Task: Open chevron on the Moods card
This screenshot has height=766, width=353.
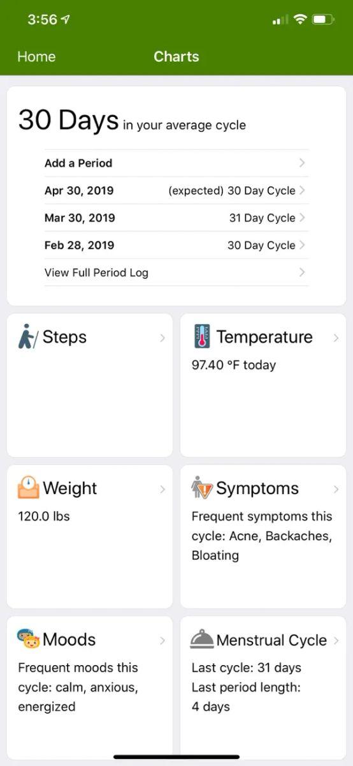Action: pyautogui.click(x=162, y=640)
